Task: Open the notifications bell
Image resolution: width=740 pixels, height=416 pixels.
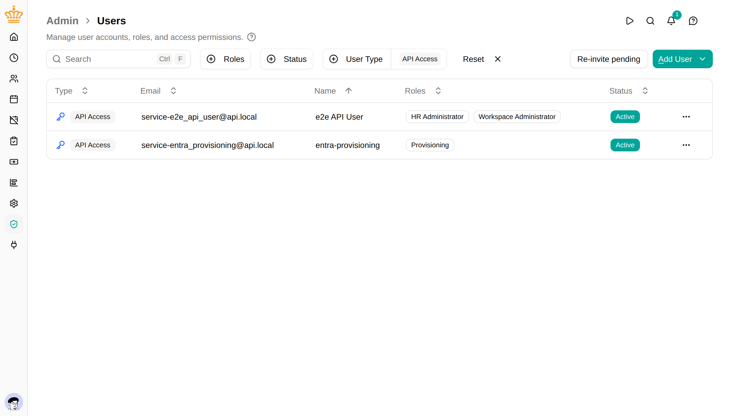Action: (671, 21)
